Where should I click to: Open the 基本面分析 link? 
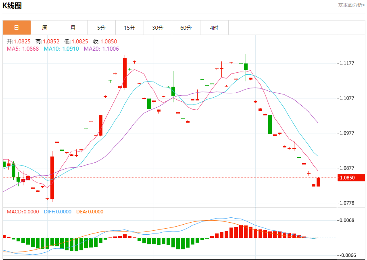pyautogui.click(x=352, y=5)
